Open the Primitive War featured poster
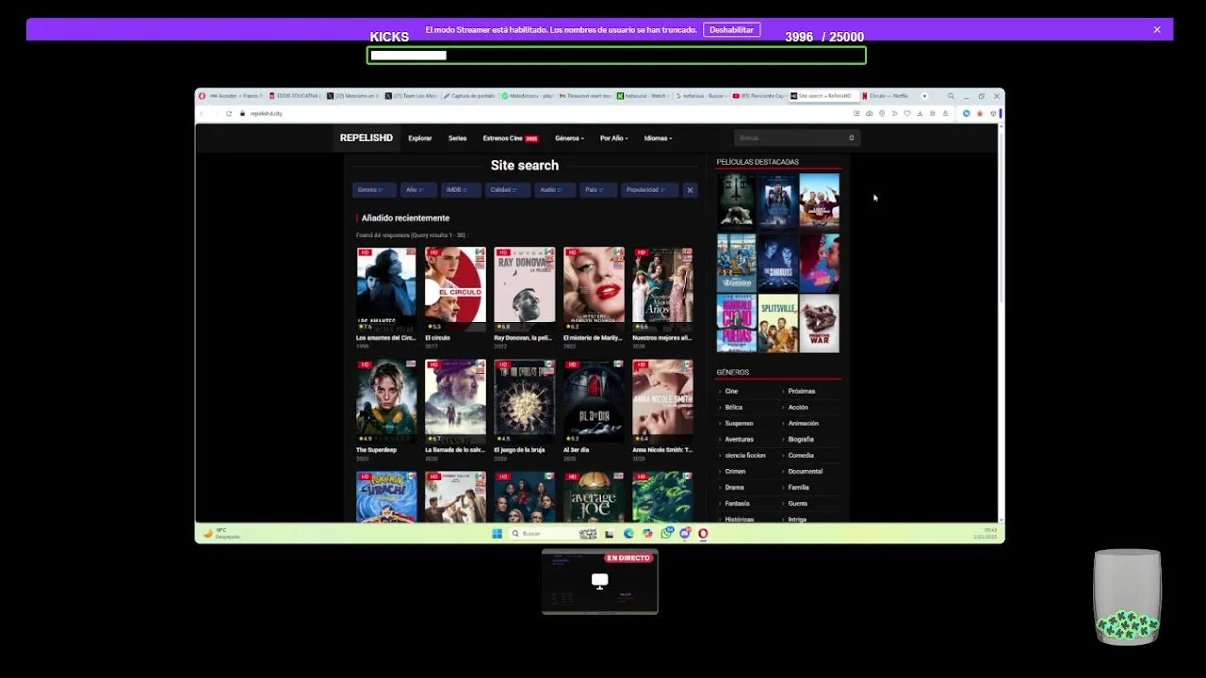The width and height of the screenshot is (1206, 678). pyautogui.click(x=819, y=324)
